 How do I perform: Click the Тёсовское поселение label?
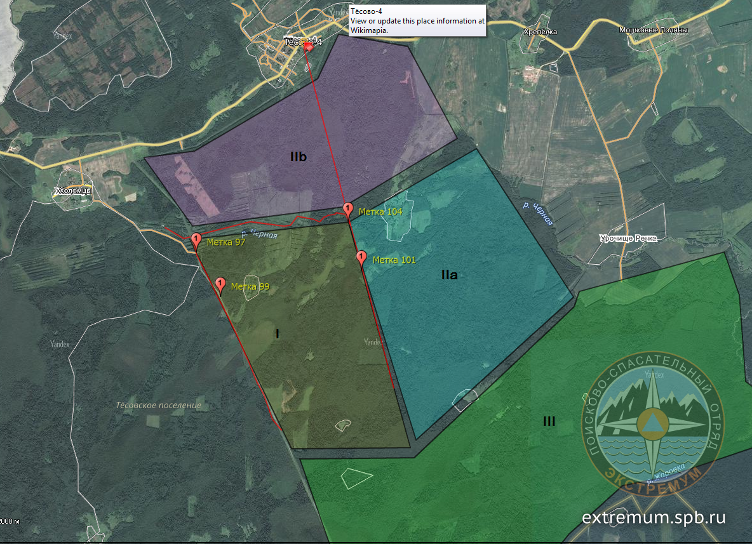[x=159, y=405]
